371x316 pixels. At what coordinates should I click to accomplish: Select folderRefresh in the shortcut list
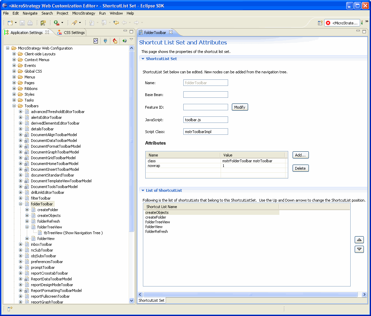[156, 231]
